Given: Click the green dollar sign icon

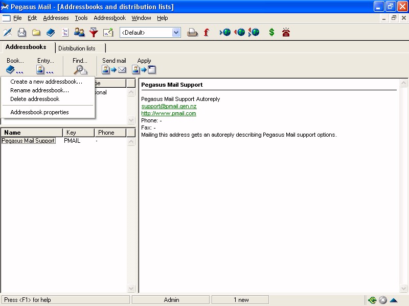Looking at the screenshot, I should pyautogui.click(x=271, y=32).
